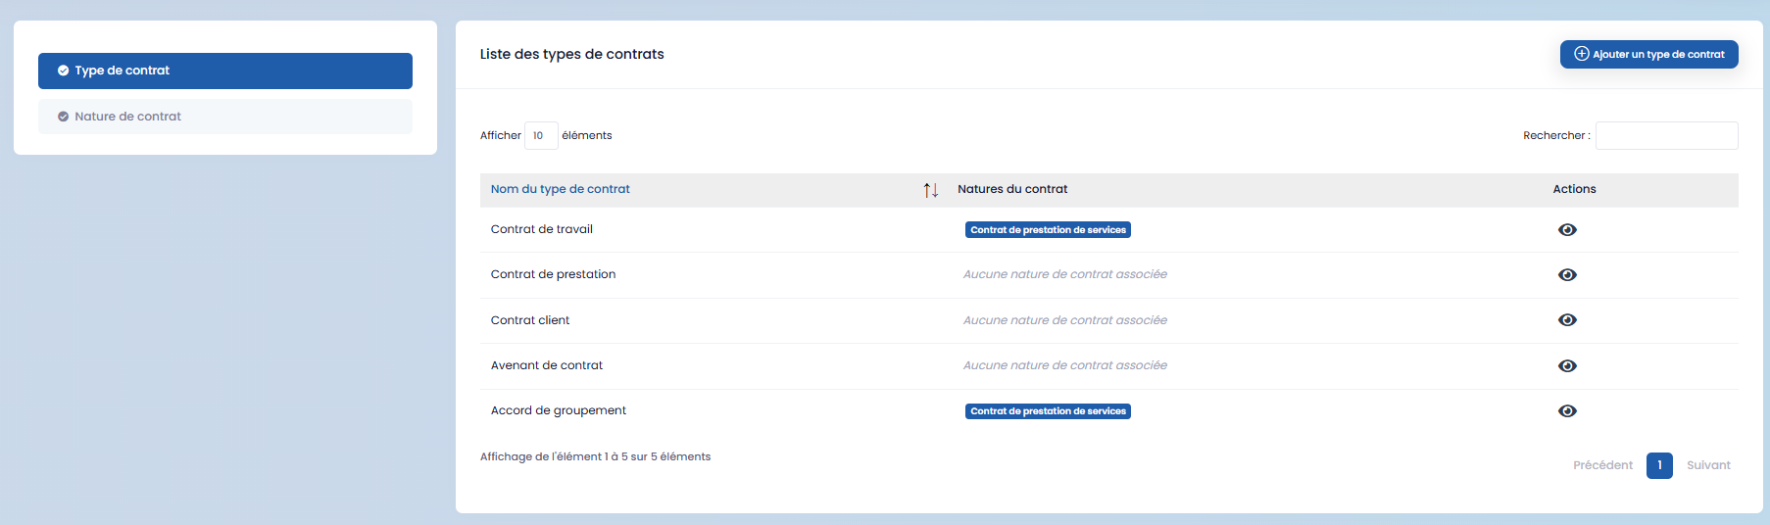The height and width of the screenshot is (525, 1770).
Task: View details of Contrat de prestation row
Action: point(1567,275)
